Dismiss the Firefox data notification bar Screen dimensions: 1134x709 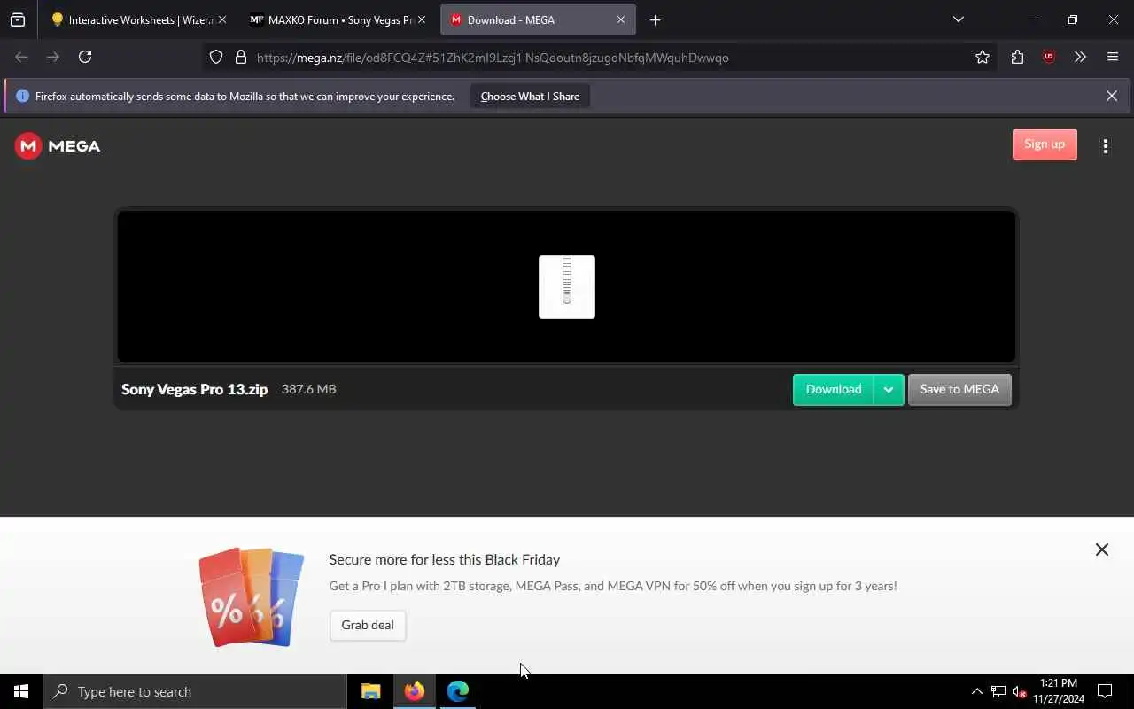[x=1111, y=96]
